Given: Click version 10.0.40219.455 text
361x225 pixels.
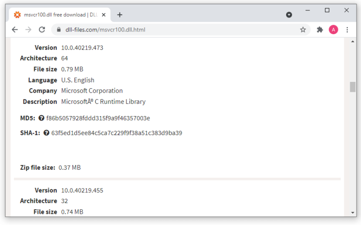Looking at the screenshot, I should point(82,190).
